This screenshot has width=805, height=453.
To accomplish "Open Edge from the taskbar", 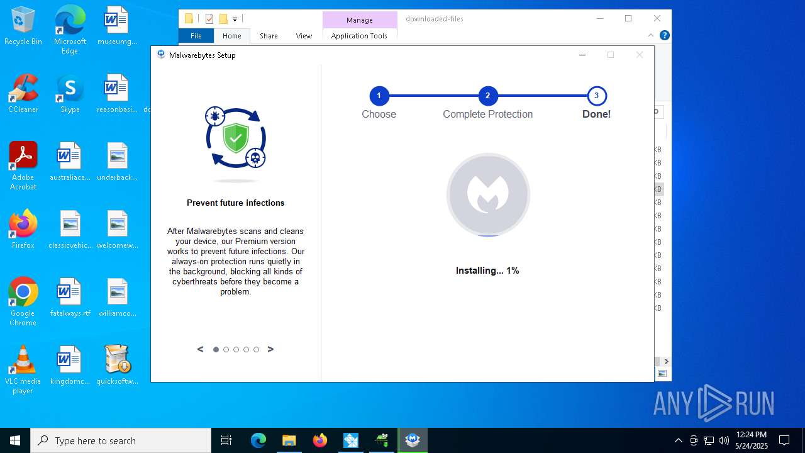I will click(258, 440).
